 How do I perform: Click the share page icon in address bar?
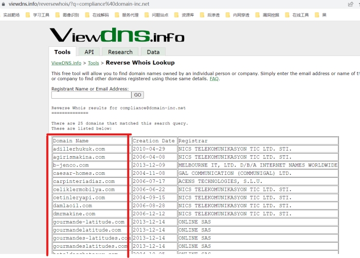(350, 4)
